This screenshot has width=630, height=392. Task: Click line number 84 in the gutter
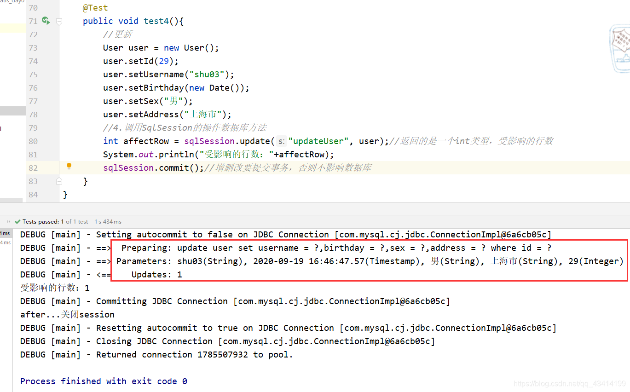(x=33, y=195)
